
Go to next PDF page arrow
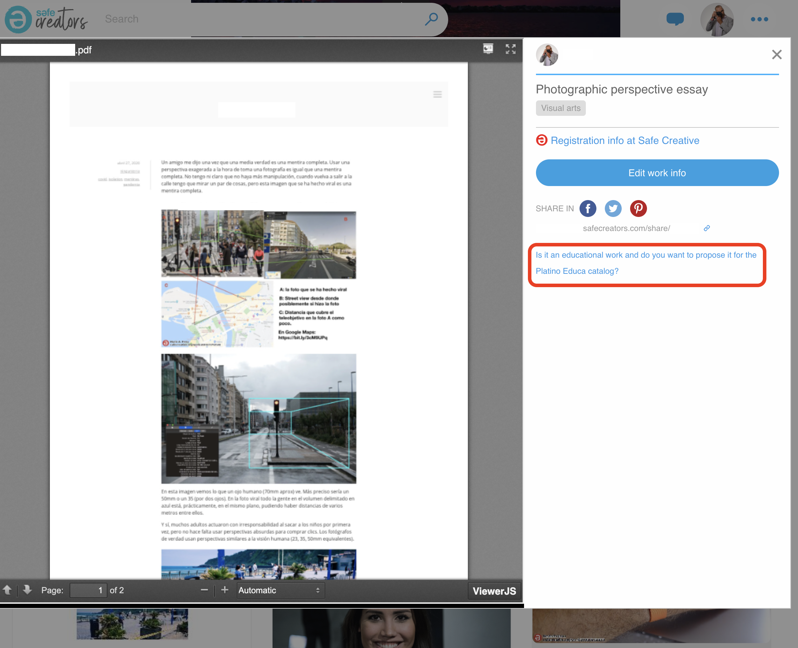[27, 590]
